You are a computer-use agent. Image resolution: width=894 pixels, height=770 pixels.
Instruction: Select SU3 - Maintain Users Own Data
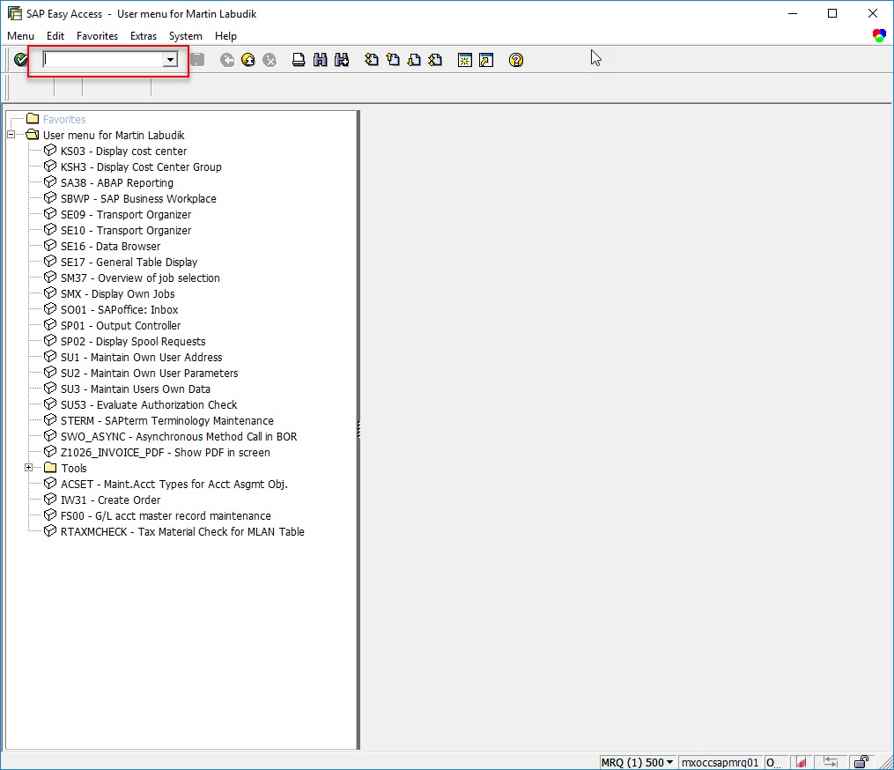(x=135, y=389)
